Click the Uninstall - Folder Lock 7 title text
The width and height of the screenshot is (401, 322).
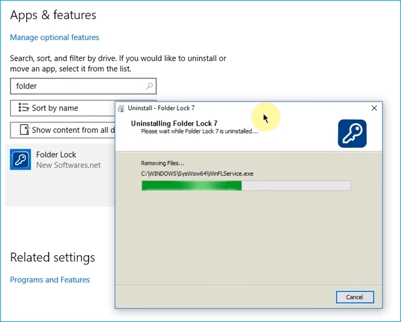click(x=161, y=107)
